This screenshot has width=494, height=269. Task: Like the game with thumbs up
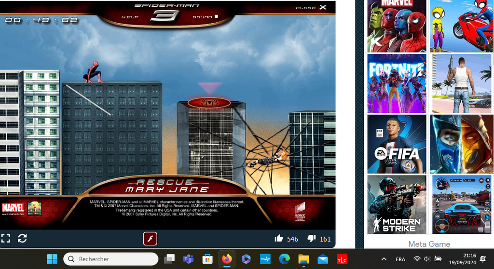coord(278,239)
